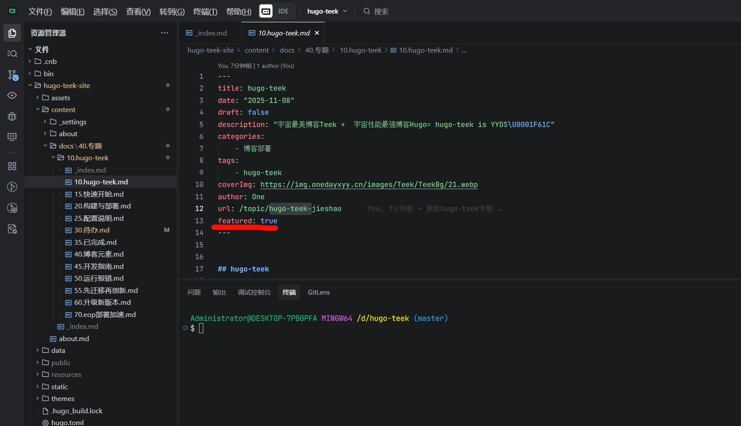The width and height of the screenshot is (741, 426).
Task: Click the content breadcrumb segment
Action: [x=256, y=50]
